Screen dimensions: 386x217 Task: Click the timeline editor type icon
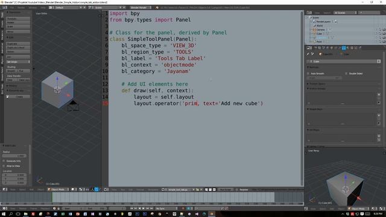tap(4, 209)
